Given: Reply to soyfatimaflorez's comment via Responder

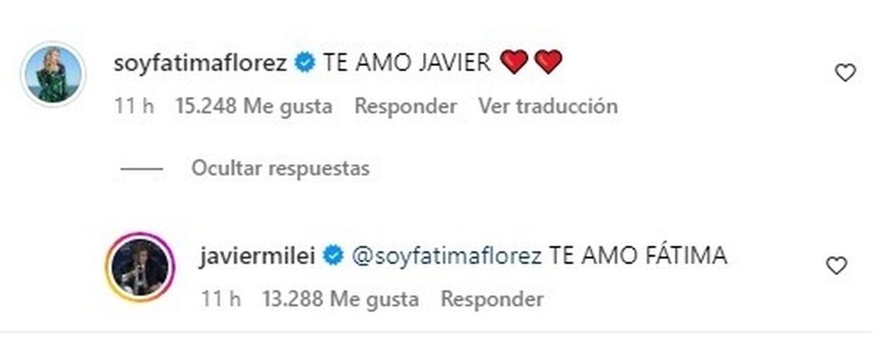Looking at the screenshot, I should pos(405,106).
